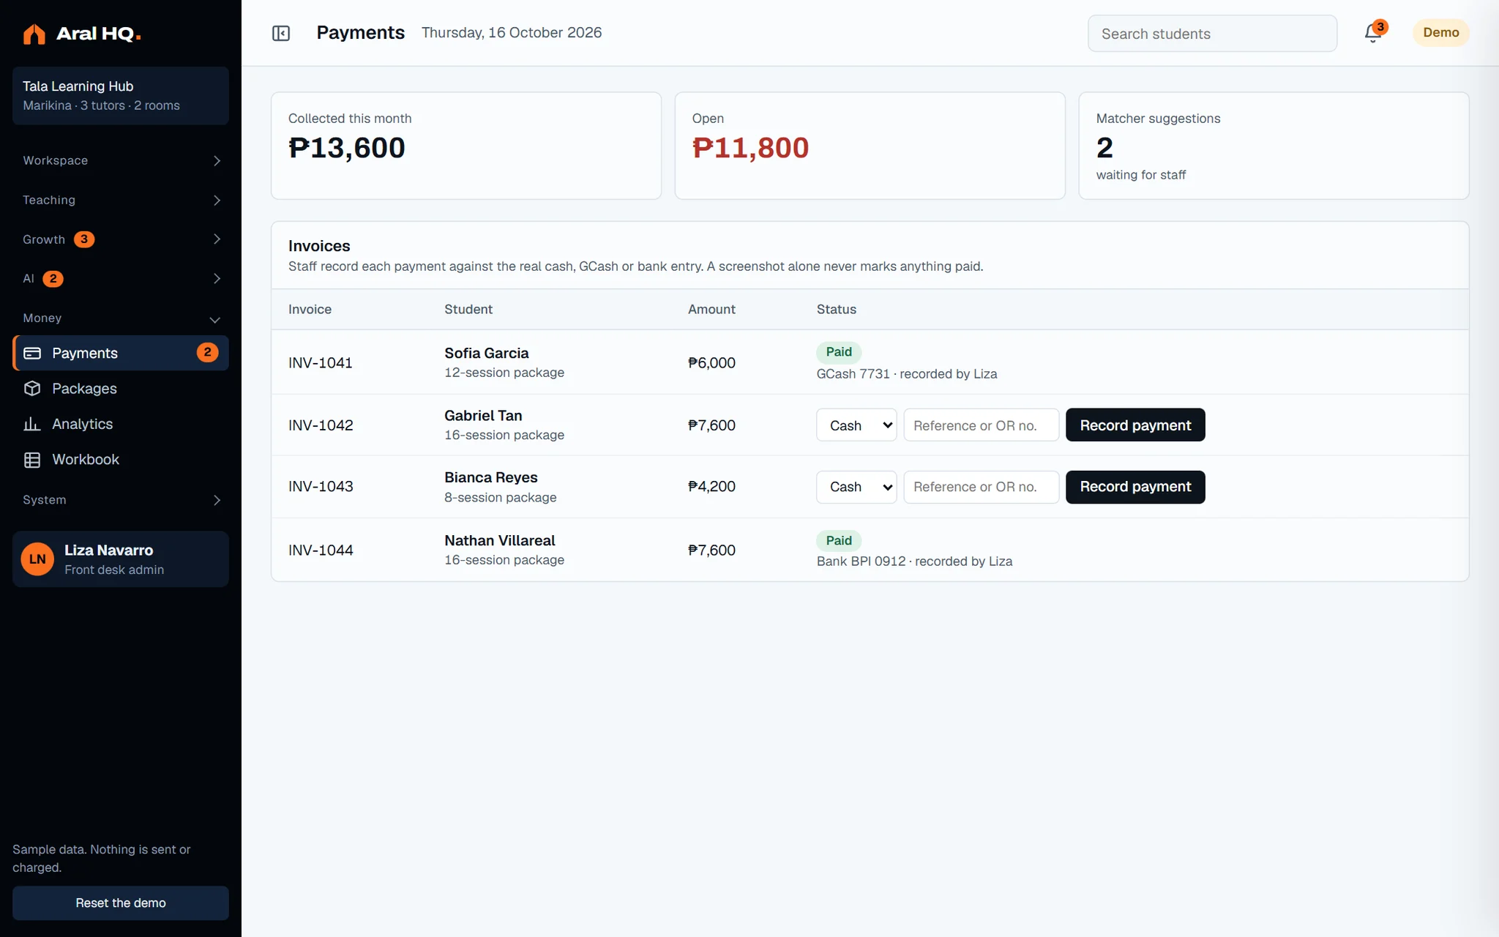The height and width of the screenshot is (937, 1499).
Task: Open the Workbook page
Action: tap(121, 460)
